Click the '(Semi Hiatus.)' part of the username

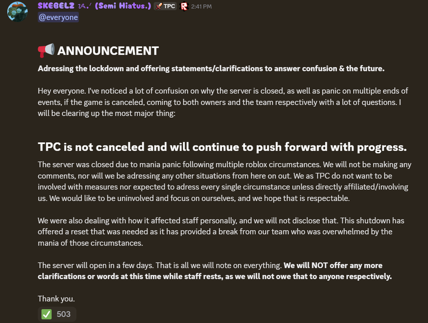125,6
